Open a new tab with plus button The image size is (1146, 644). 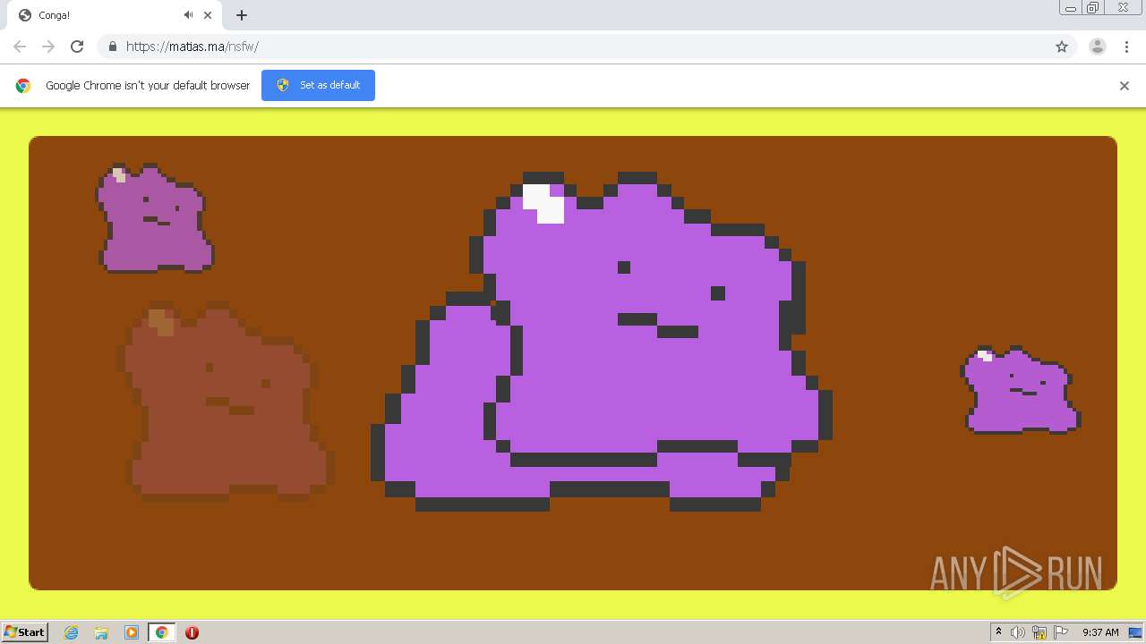[242, 15]
